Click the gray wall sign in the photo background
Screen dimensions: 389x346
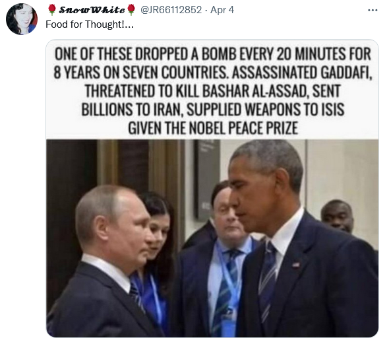click(x=206, y=180)
